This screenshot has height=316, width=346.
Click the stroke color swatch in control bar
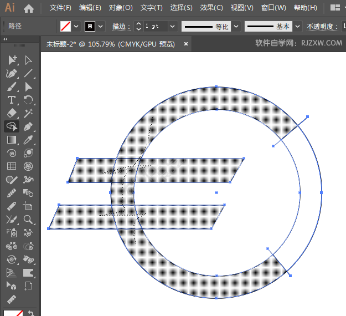click(89, 27)
